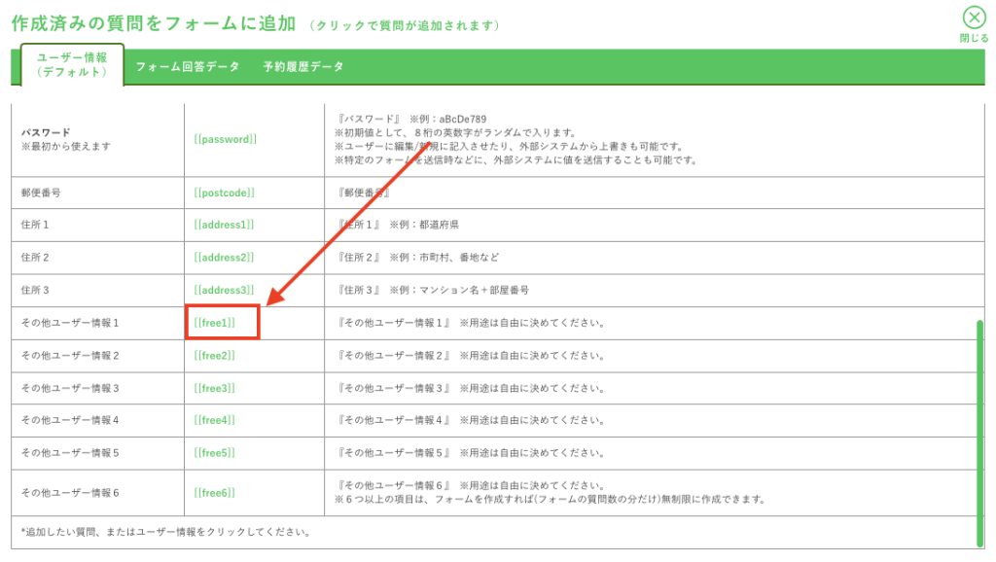
Task: Click the その他ユーザー情報1 row label
Action: (x=69, y=323)
